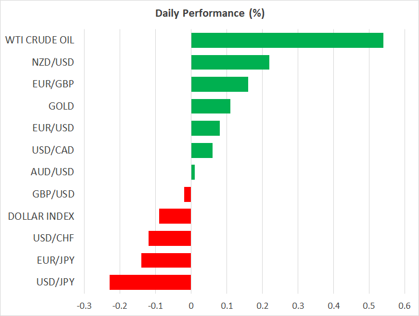This screenshot has width=419, height=316.
Task: Click the EUR/GBP bar in the chart
Action: [x=219, y=84]
